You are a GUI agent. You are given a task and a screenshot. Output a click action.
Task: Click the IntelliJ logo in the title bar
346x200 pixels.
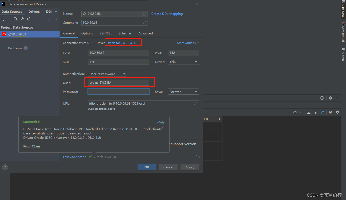point(3,4)
